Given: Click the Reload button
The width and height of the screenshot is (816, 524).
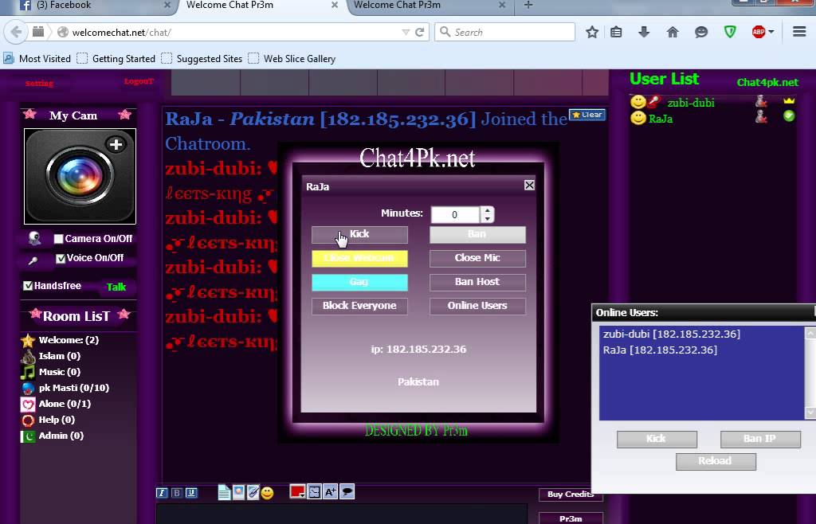Looking at the screenshot, I should tap(716, 462).
